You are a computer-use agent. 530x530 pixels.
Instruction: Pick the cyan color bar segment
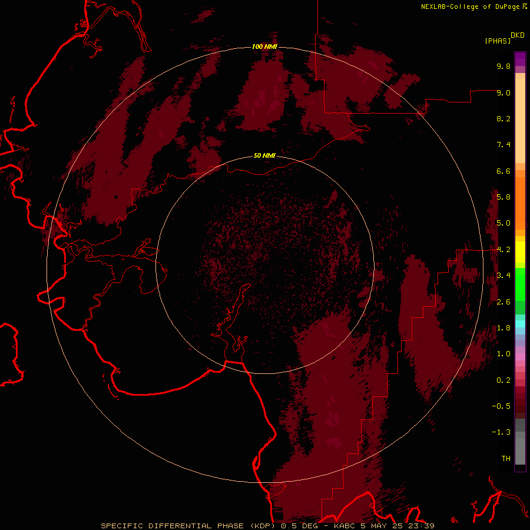pos(520,324)
